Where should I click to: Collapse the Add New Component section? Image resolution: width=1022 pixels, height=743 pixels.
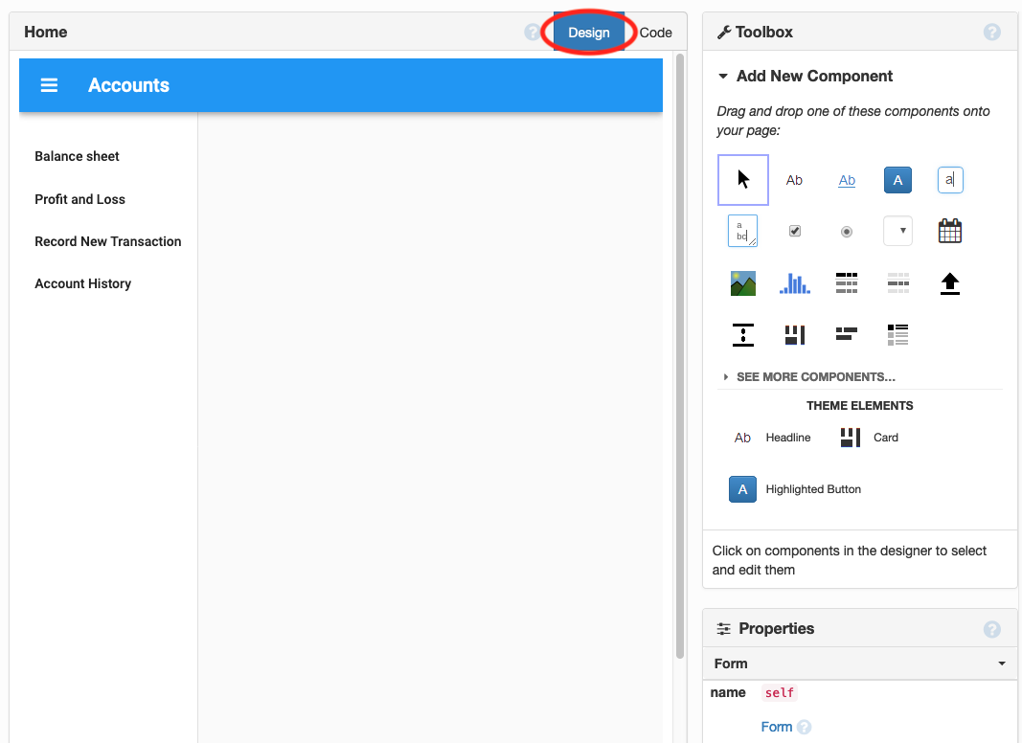pyautogui.click(x=725, y=76)
